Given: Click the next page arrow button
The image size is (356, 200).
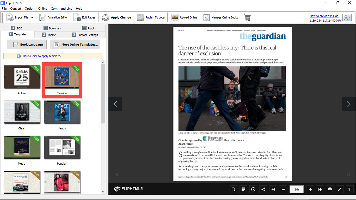Looking at the screenshot, I should coord(310,189).
